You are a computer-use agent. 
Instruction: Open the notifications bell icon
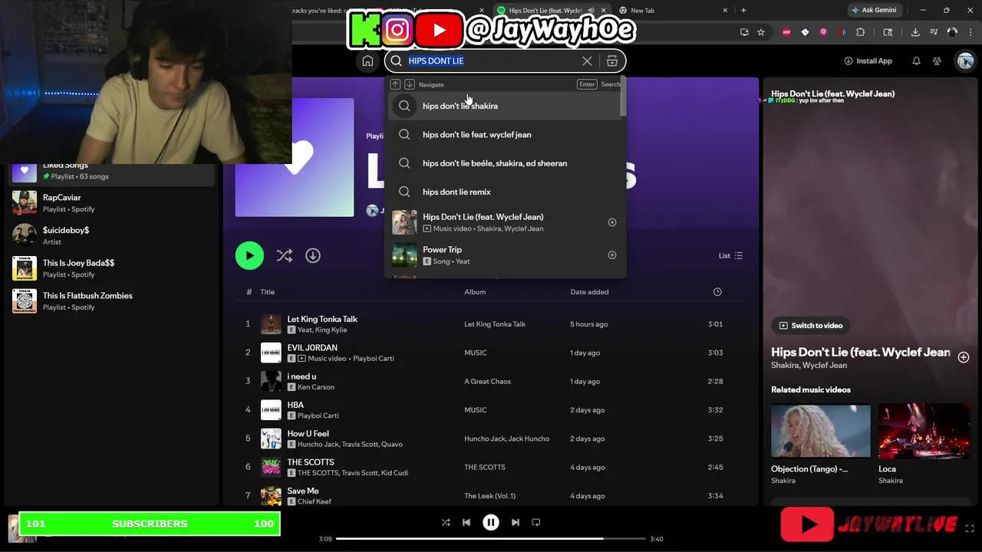(916, 61)
